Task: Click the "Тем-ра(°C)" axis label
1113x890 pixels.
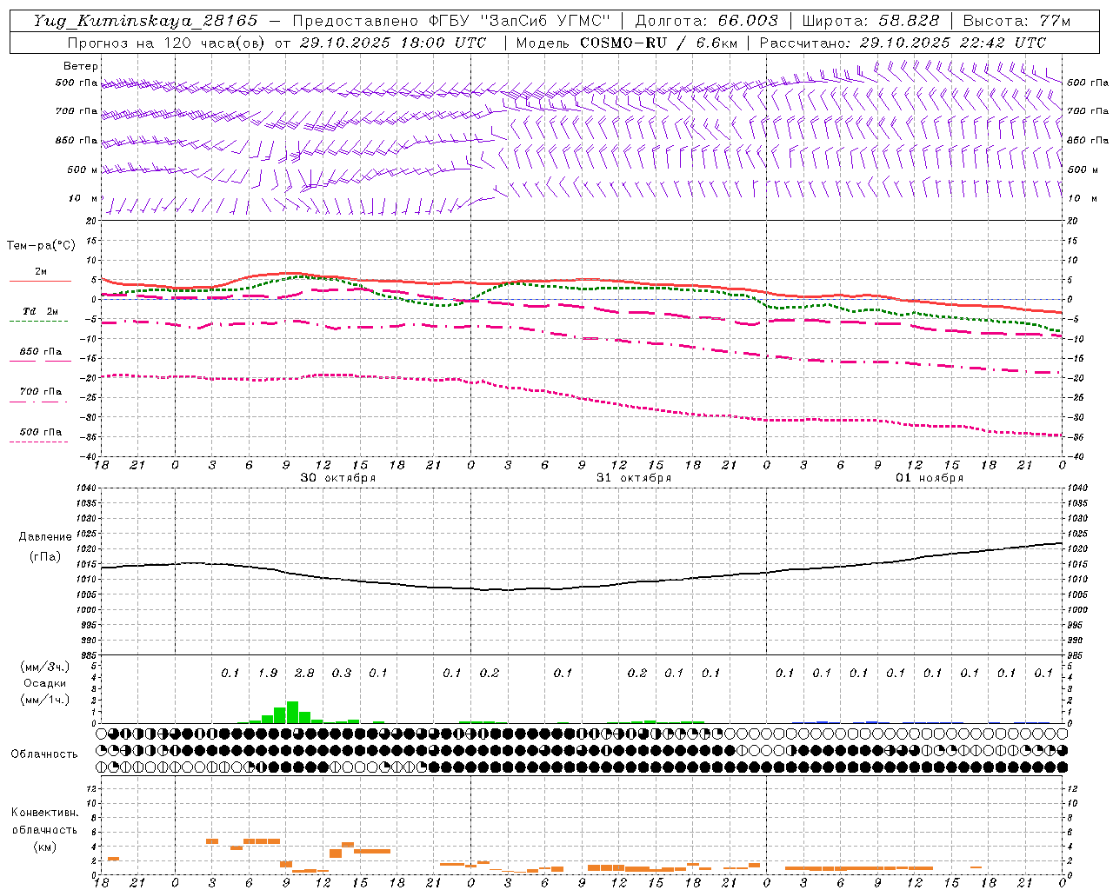Action: [41, 246]
